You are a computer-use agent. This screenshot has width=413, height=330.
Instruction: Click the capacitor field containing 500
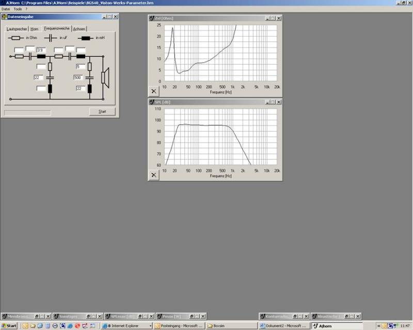click(x=78, y=77)
